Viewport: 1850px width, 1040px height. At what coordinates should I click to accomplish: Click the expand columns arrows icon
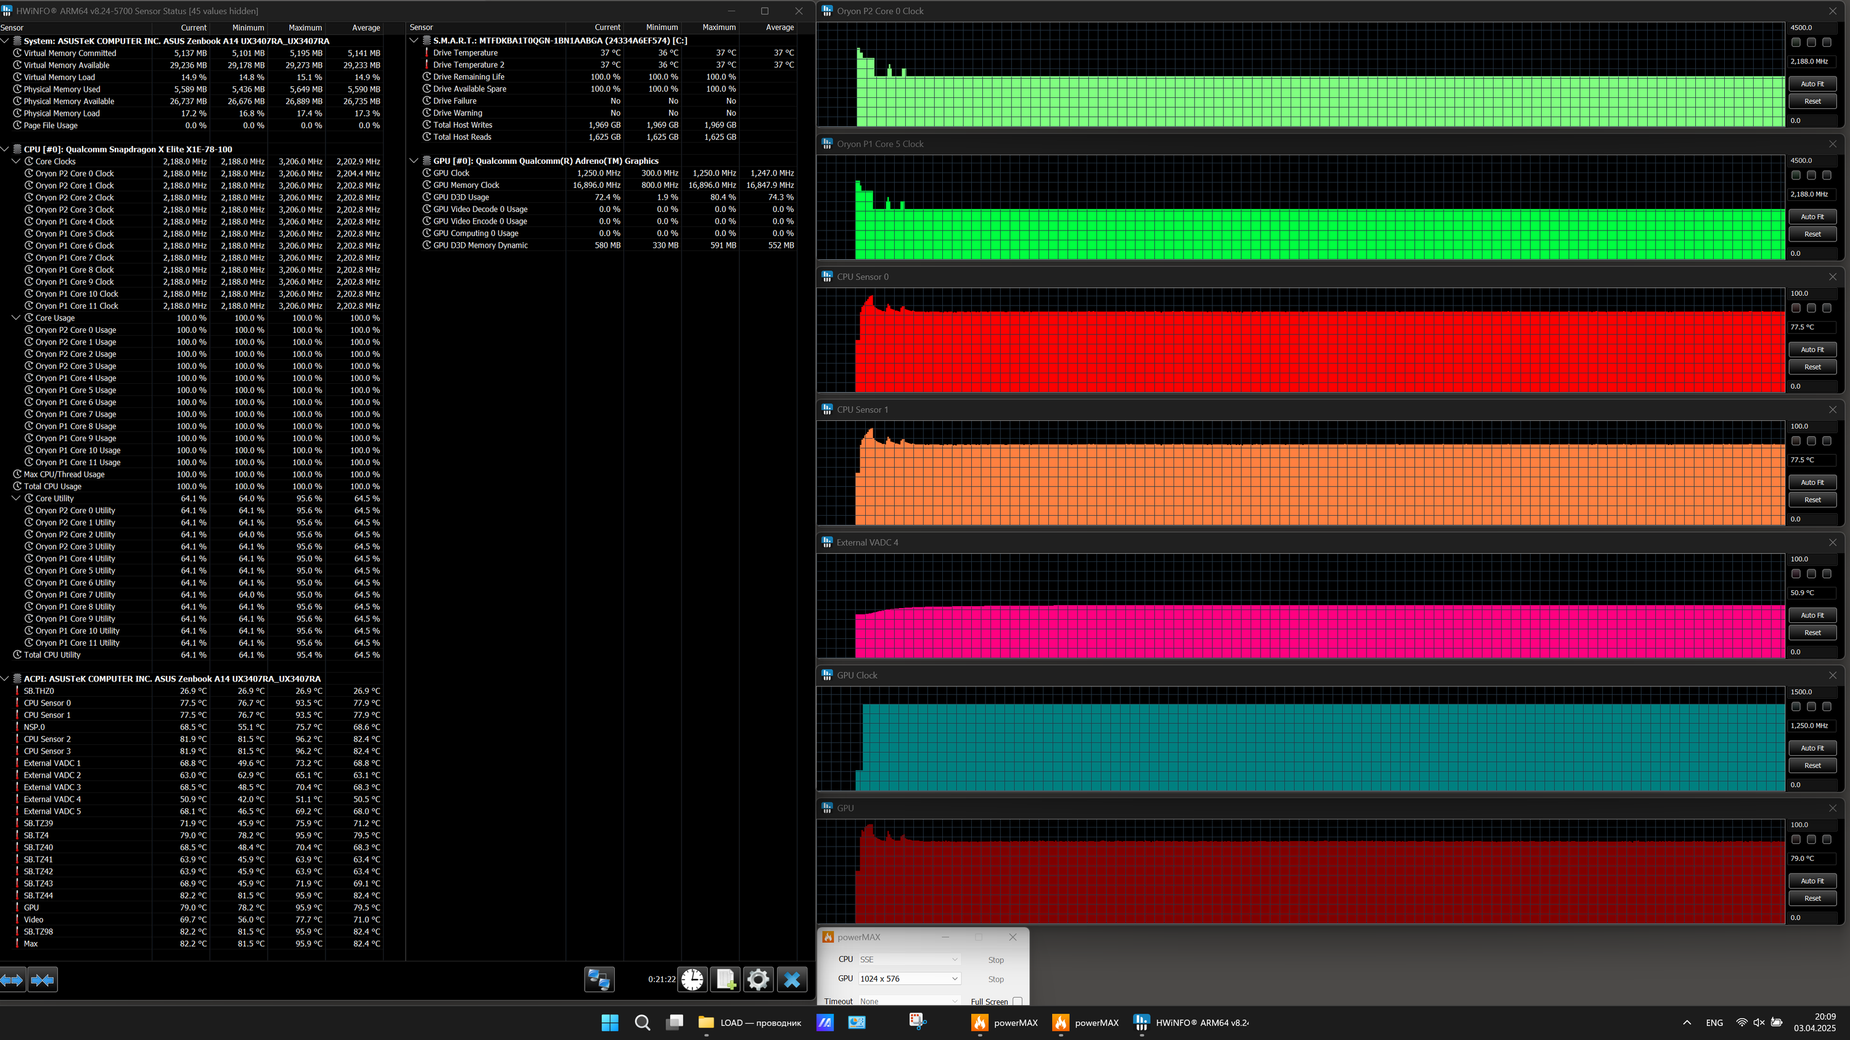pyautogui.click(x=13, y=980)
